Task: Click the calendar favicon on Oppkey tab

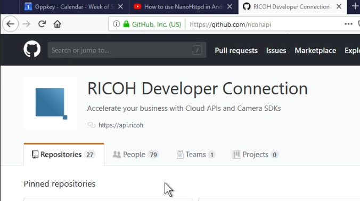Action: [x=28, y=6]
